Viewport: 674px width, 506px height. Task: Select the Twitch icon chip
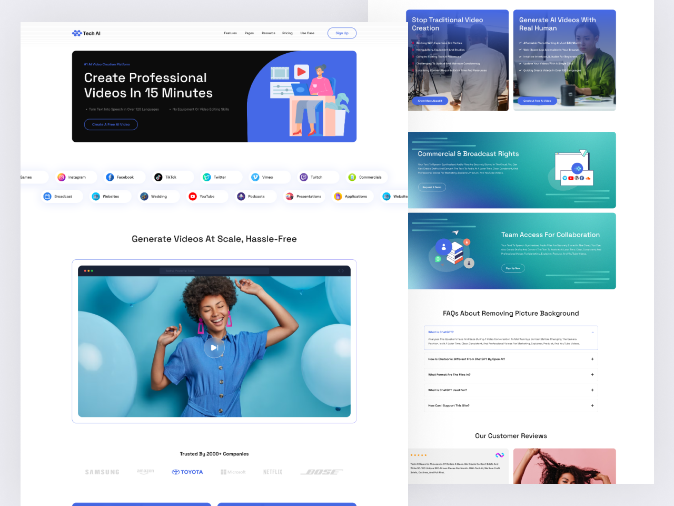317,177
